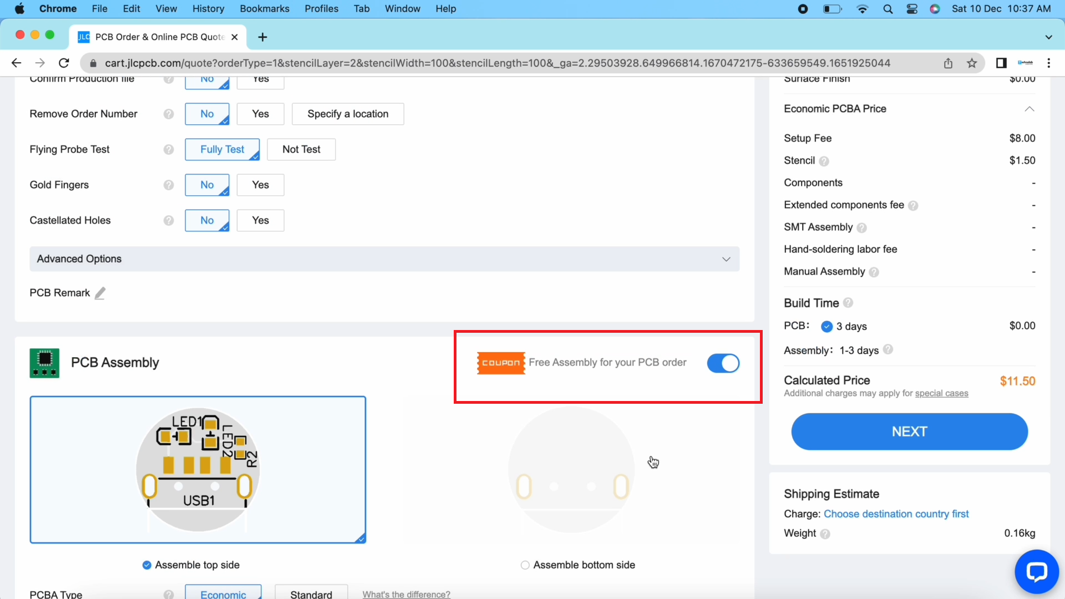Show help for Flying Probe Test
Screen dimensions: 1065x599
point(169,150)
